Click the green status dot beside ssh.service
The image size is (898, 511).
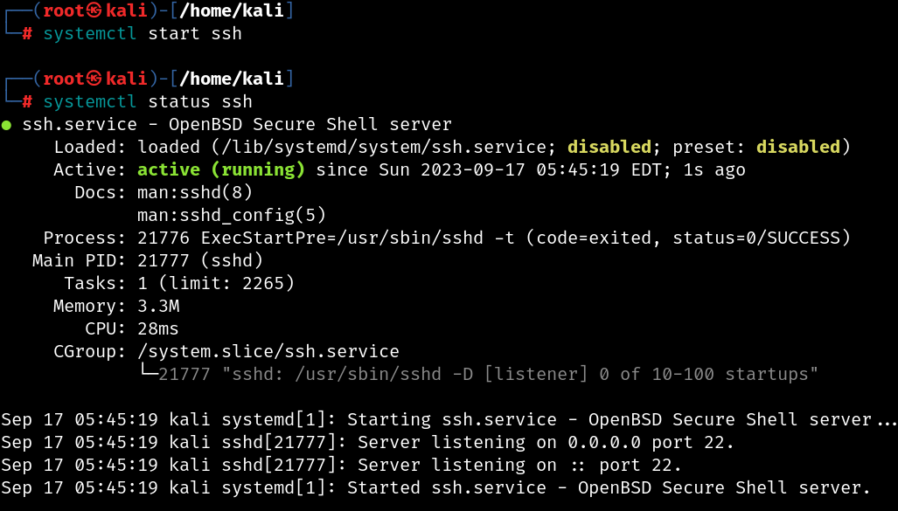pyautogui.click(x=6, y=125)
